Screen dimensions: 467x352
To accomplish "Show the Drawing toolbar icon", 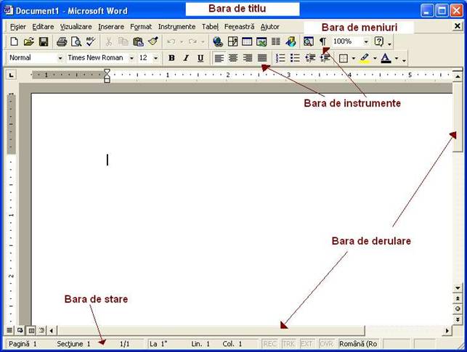I will tap(291, 41).
